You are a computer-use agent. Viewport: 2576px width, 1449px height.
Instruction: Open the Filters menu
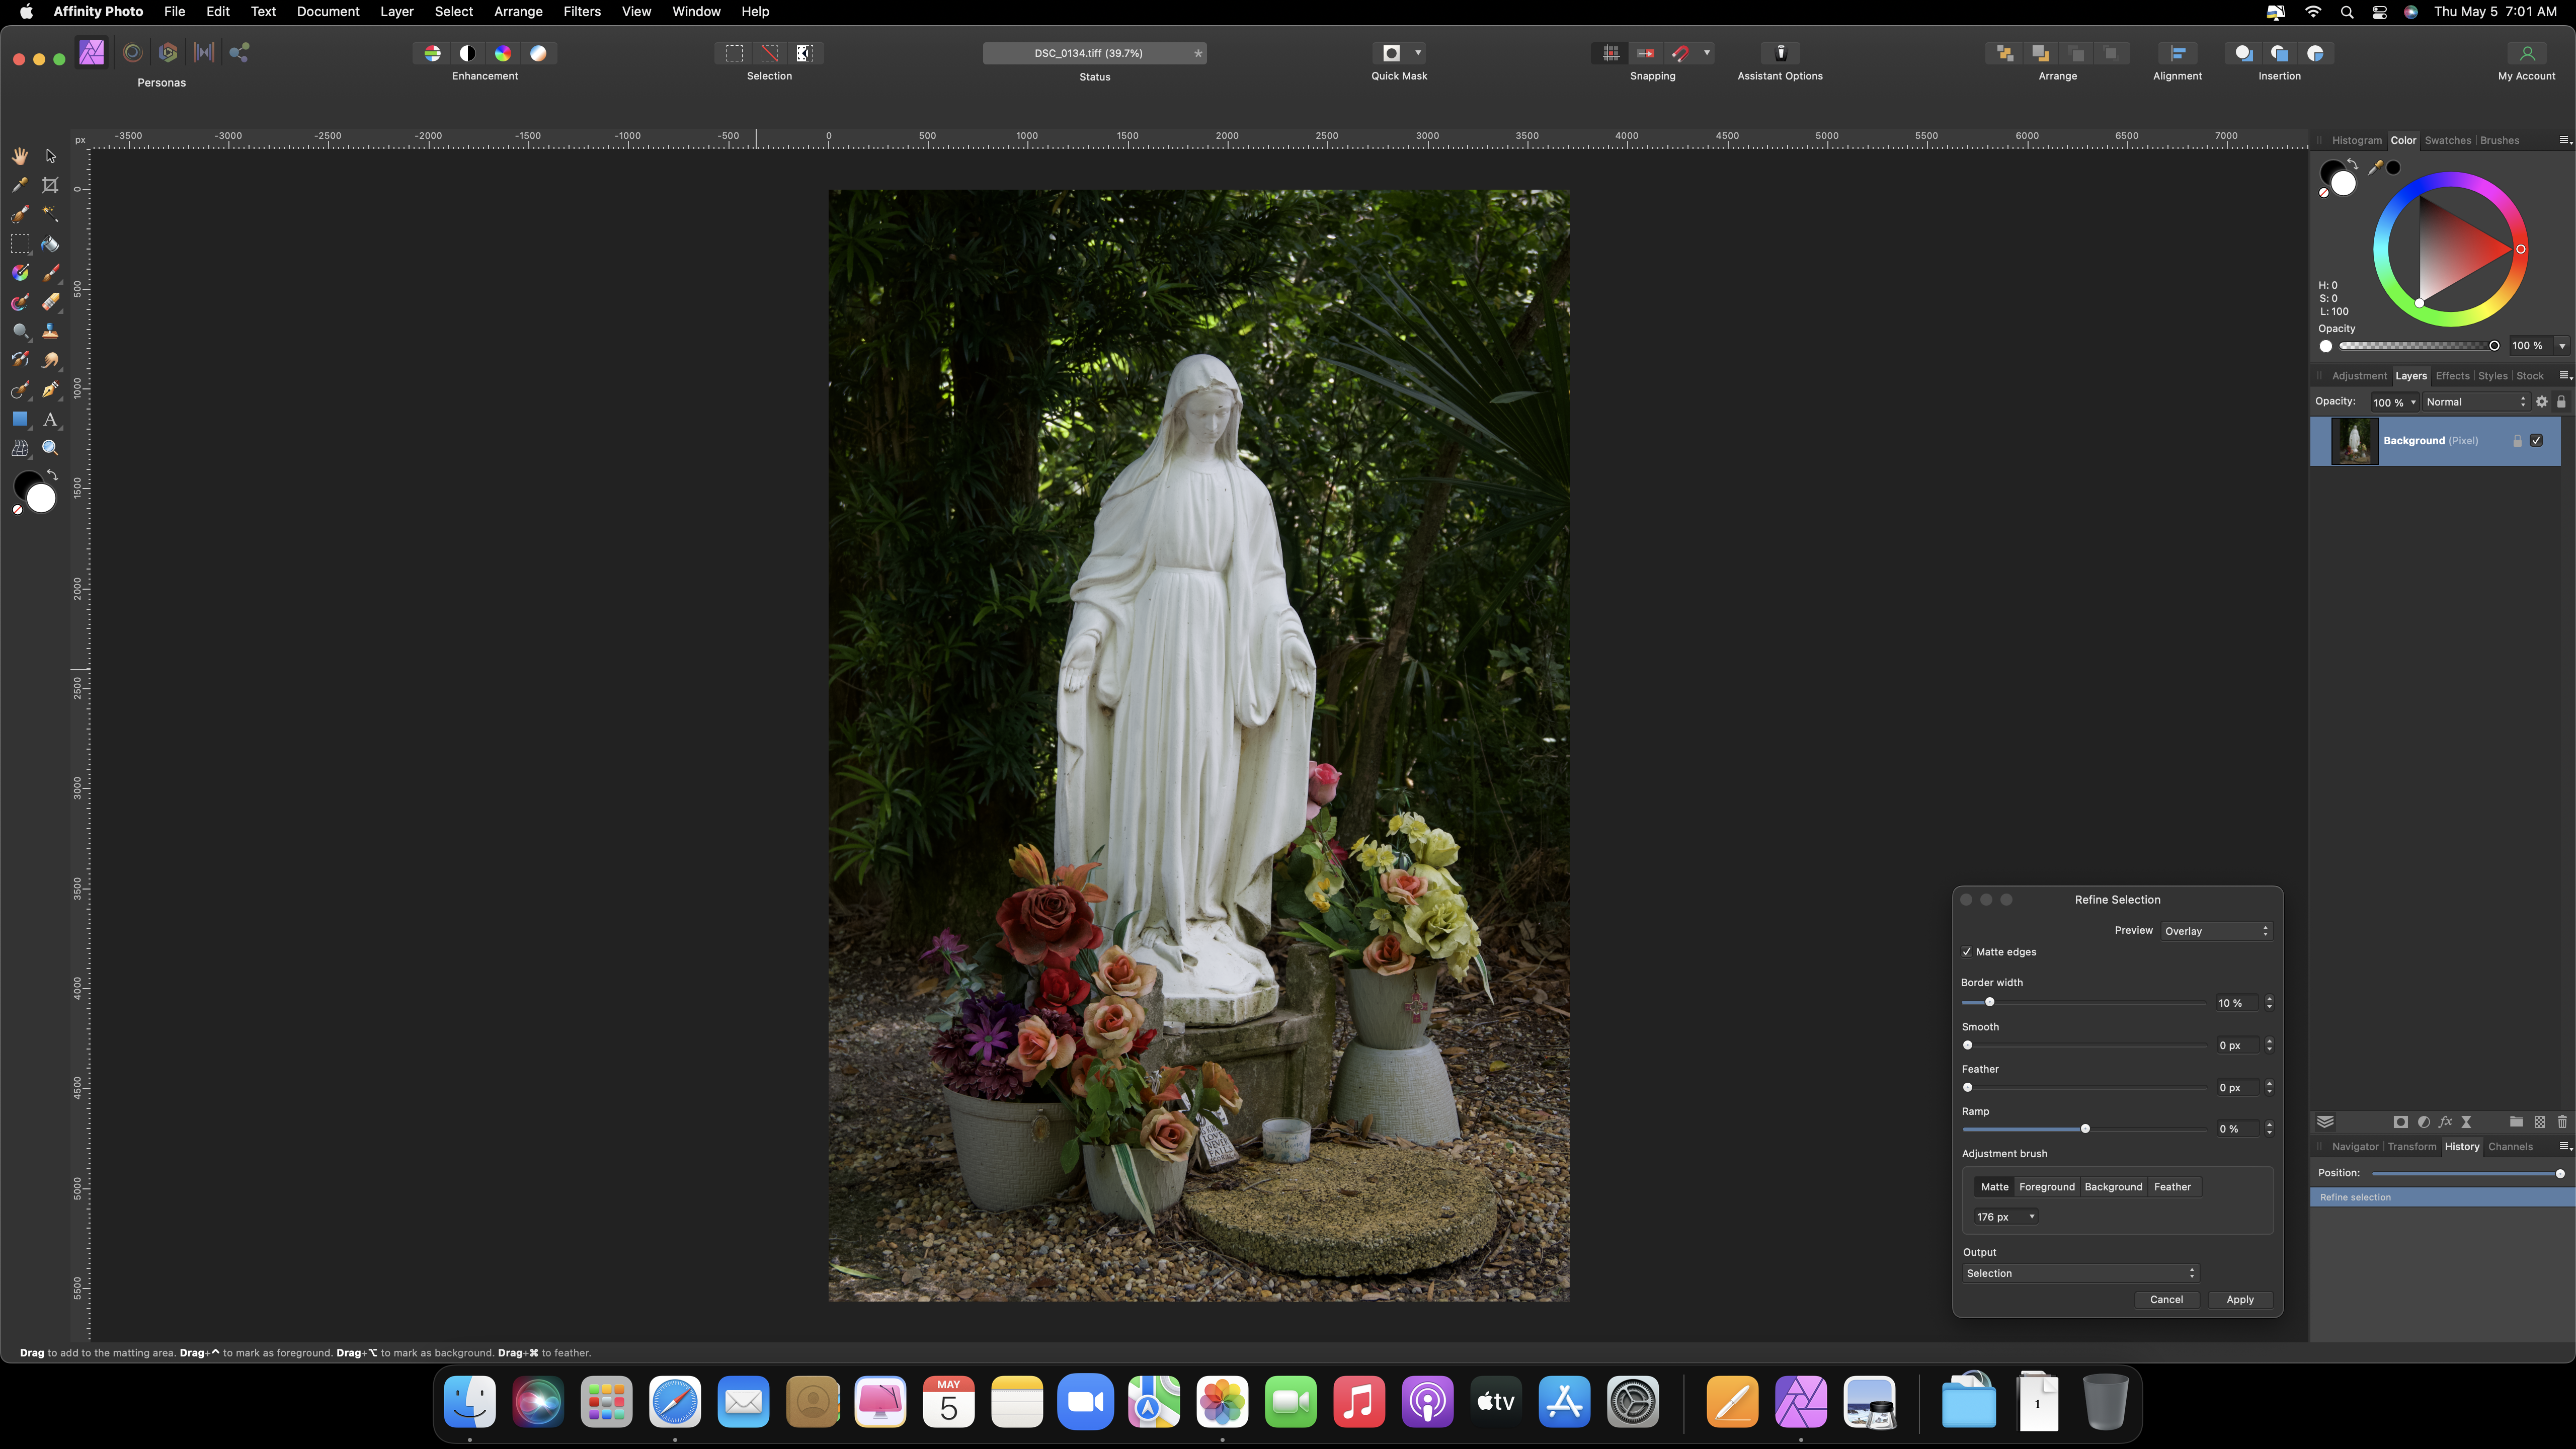click(x=581, y=11)
